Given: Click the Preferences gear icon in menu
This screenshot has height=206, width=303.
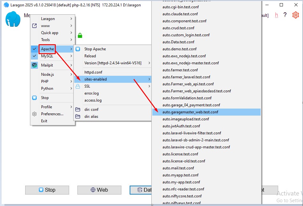Looking at the screenshot, I should [34, 114].
